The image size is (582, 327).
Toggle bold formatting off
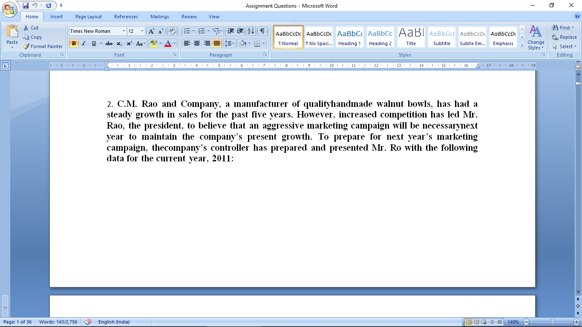(74, 43)
